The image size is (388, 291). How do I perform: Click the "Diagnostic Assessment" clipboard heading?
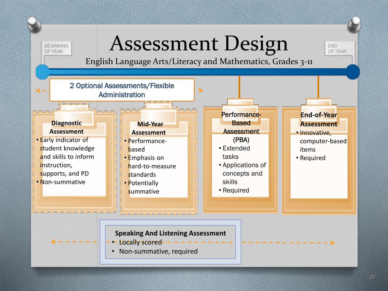click(66, 127)
